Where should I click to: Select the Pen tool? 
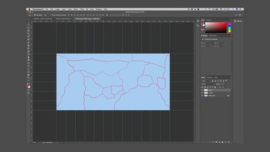pyautogui.click(x=28, y=63)
